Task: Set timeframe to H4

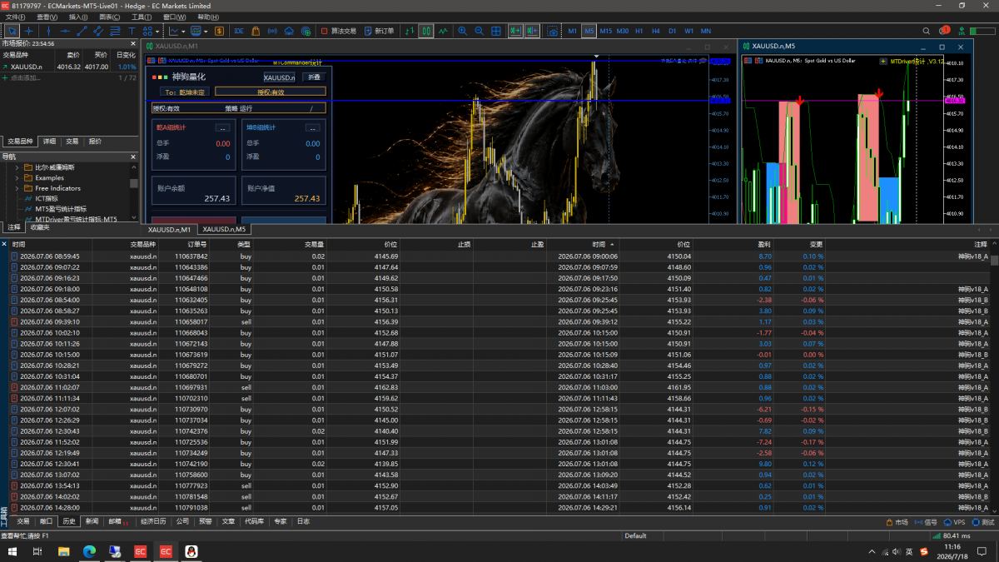Action: coord(656,31)
